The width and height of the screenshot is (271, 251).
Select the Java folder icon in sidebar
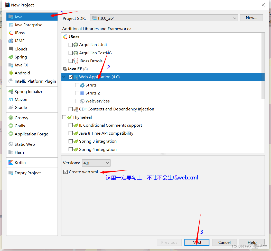click(x=11, y=17)
